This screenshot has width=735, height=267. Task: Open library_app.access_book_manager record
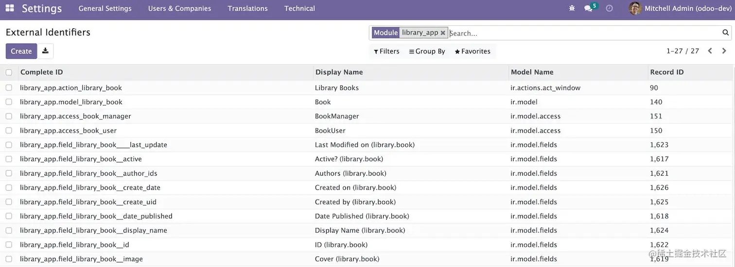[75, 116]
